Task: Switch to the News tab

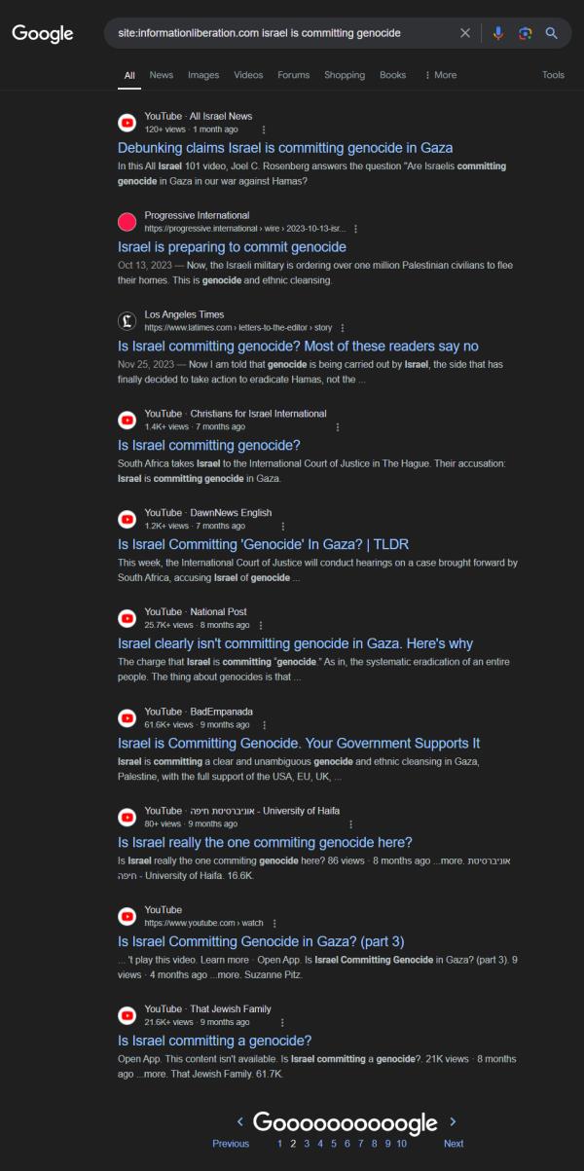Action: point(162,75)
